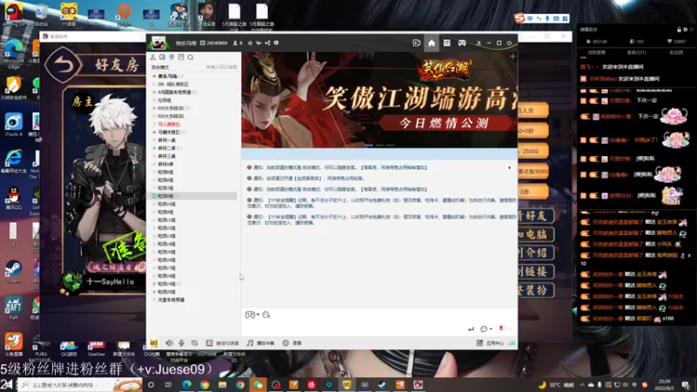Image resolution: width=697 pixels, height=392 pixels.
Task: Open the emoji font icon in chat toolbar
Action: click(267, 314)
